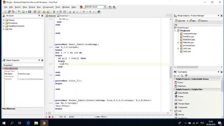Select the Data Module item in Tool Palette
224x126 pixels.
coord(183,93)
